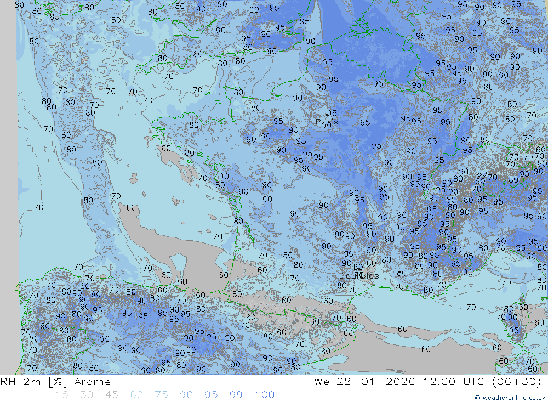548x402 pixels.
Task: Click the Paris city dot marker
Action: [327, 115]
